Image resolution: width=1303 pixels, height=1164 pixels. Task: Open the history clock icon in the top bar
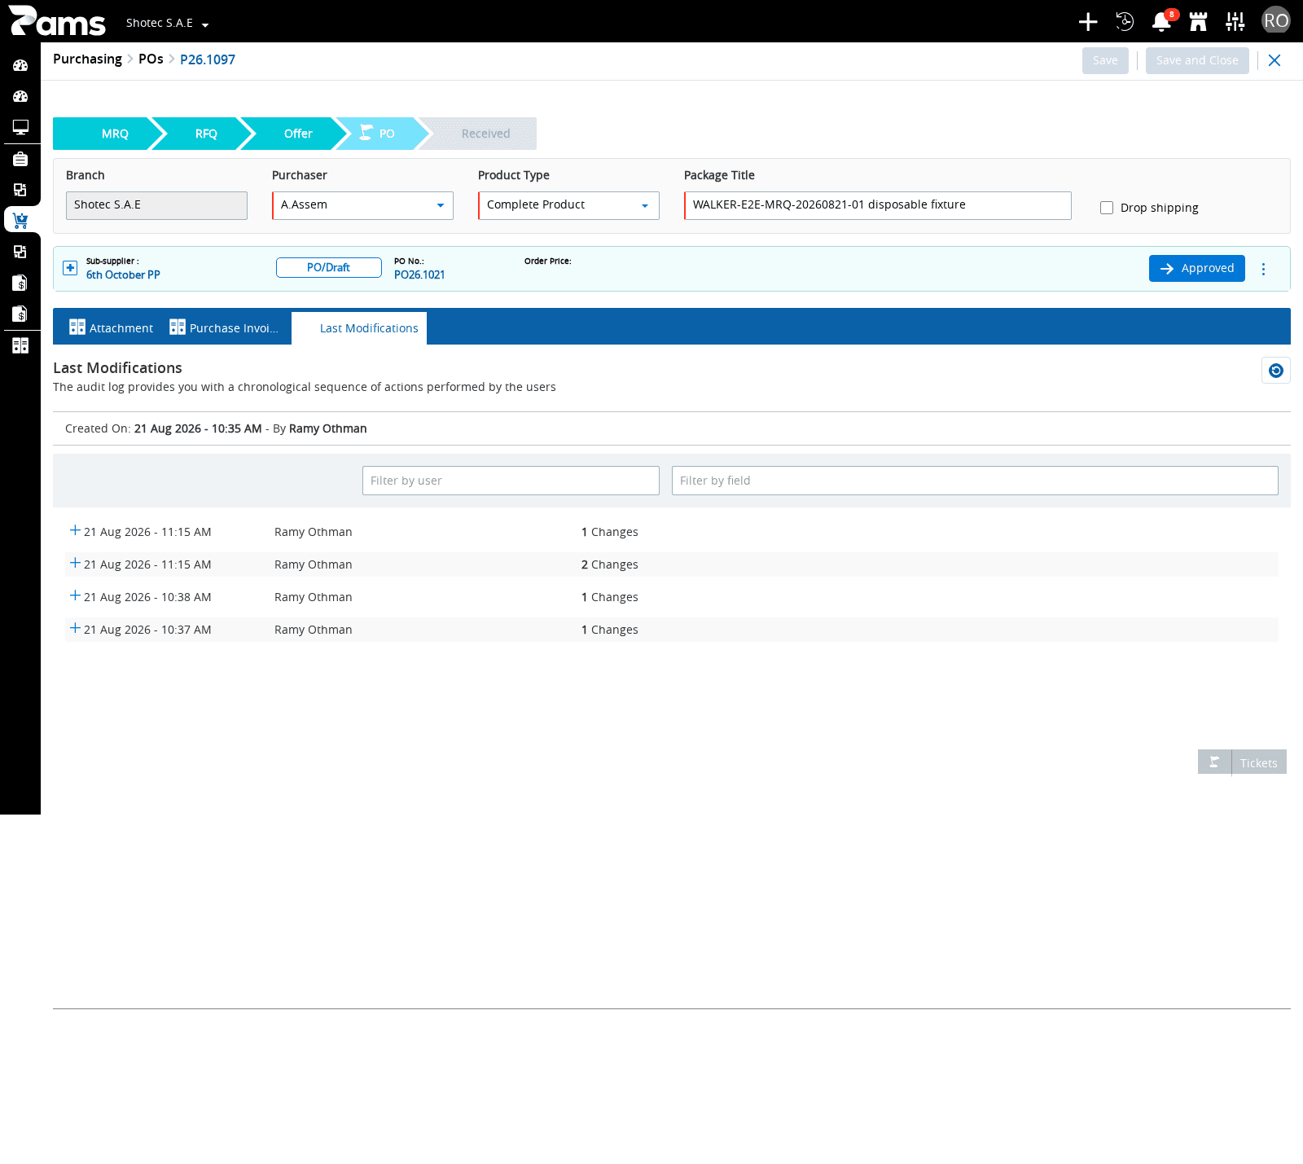(1125, 22)
